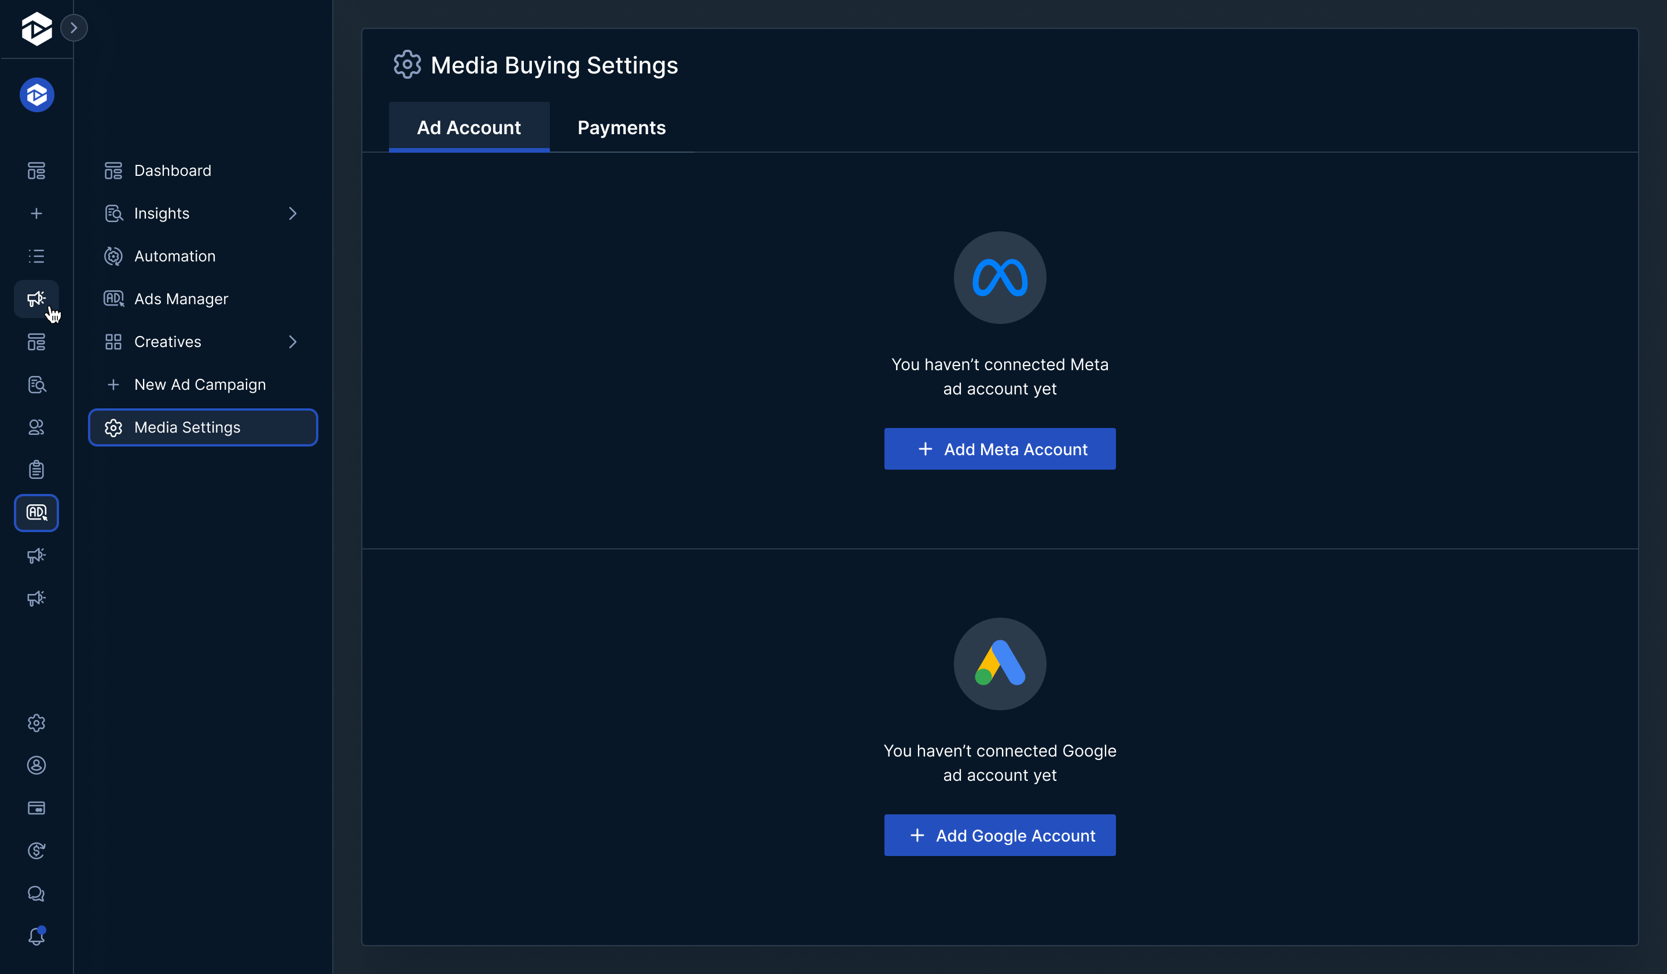
Task: Open billing via the credit card icon
Action: (36, 808)
